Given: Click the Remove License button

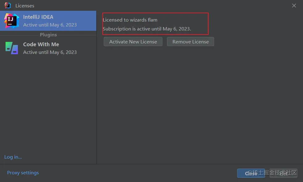Looking at the screenshot, I should tap(190, 42).
